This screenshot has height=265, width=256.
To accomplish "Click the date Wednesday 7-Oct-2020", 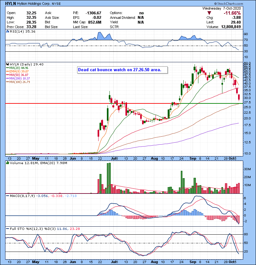I will pos(221,8).
